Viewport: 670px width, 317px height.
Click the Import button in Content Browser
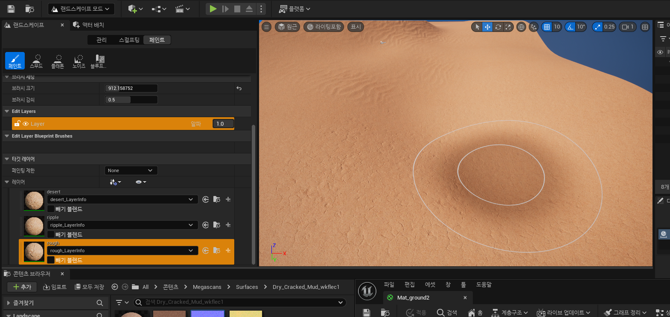[x=55, y=287]
